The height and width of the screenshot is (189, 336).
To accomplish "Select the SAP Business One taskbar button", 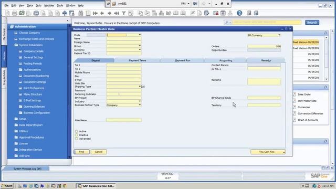I will point(96,186).
